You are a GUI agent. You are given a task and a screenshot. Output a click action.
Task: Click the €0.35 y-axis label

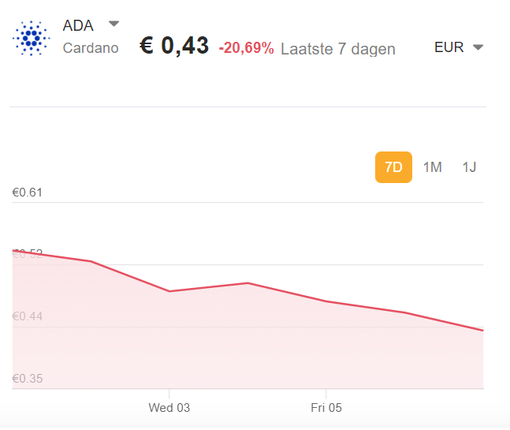click(28, 379)
